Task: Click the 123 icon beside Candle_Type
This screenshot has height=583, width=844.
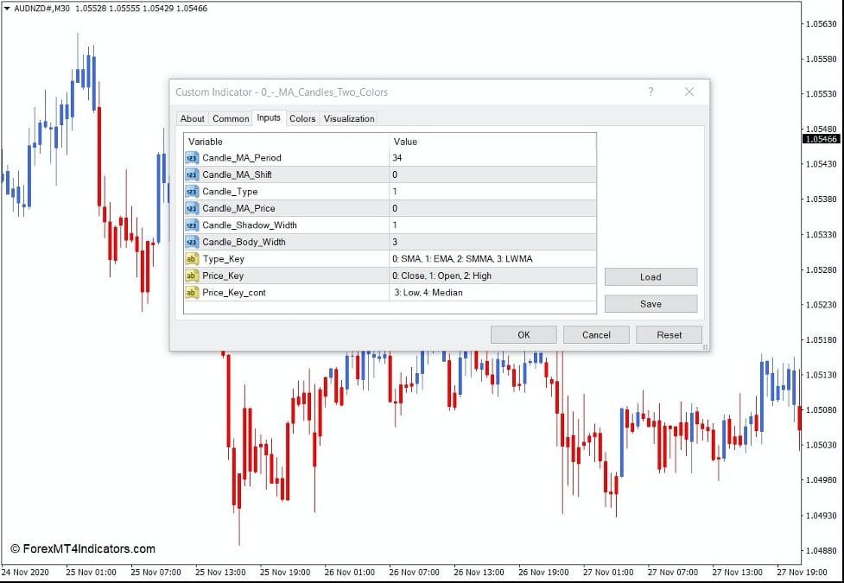Action: click(x=190, y=191)
